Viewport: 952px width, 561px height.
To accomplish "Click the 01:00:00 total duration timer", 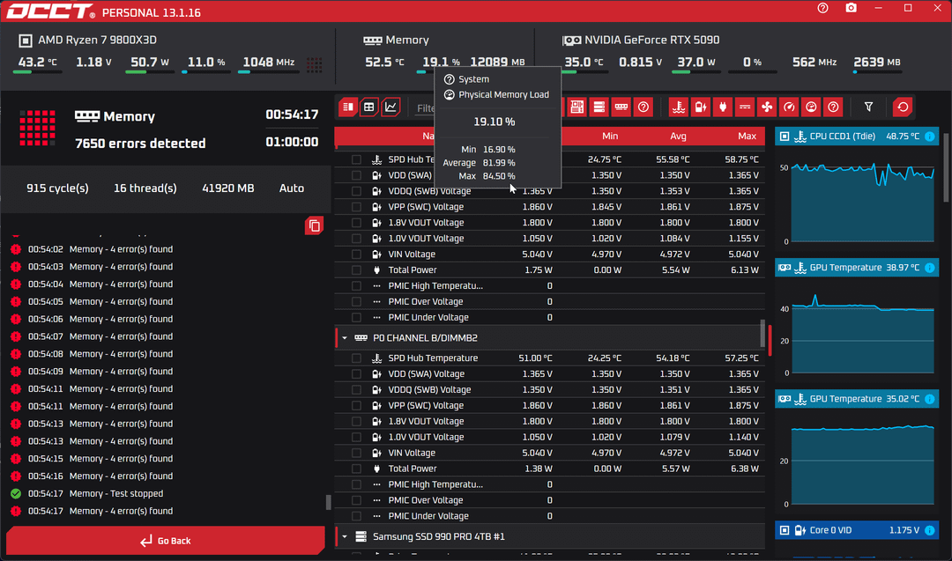I will pyautogui.click(x=292, y=142).
